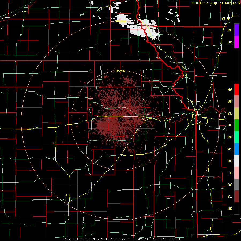Select the GR legend color block
Viewport: 241px width, 241px height.
(x=236, y=101)
